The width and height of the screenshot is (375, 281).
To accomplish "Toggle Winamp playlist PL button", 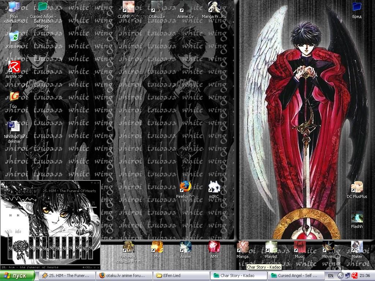I will point(93,203).
